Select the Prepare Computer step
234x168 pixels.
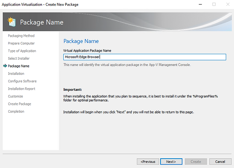[x=21, y=43]
